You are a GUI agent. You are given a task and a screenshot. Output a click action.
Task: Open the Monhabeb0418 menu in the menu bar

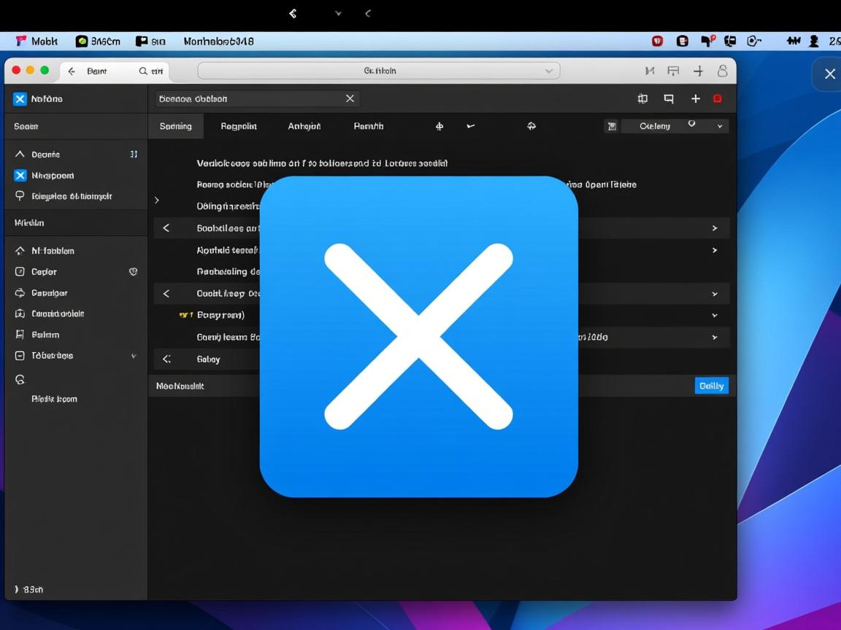point(218,42)
